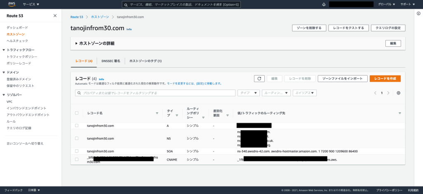Viewport: 423px width, 194px height.
Task: Open the 日本語 language dropdown
Action: (x=34, y=190)
